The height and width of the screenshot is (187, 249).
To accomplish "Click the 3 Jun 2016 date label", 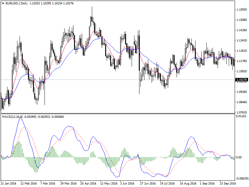I will [x=127, y=184].
